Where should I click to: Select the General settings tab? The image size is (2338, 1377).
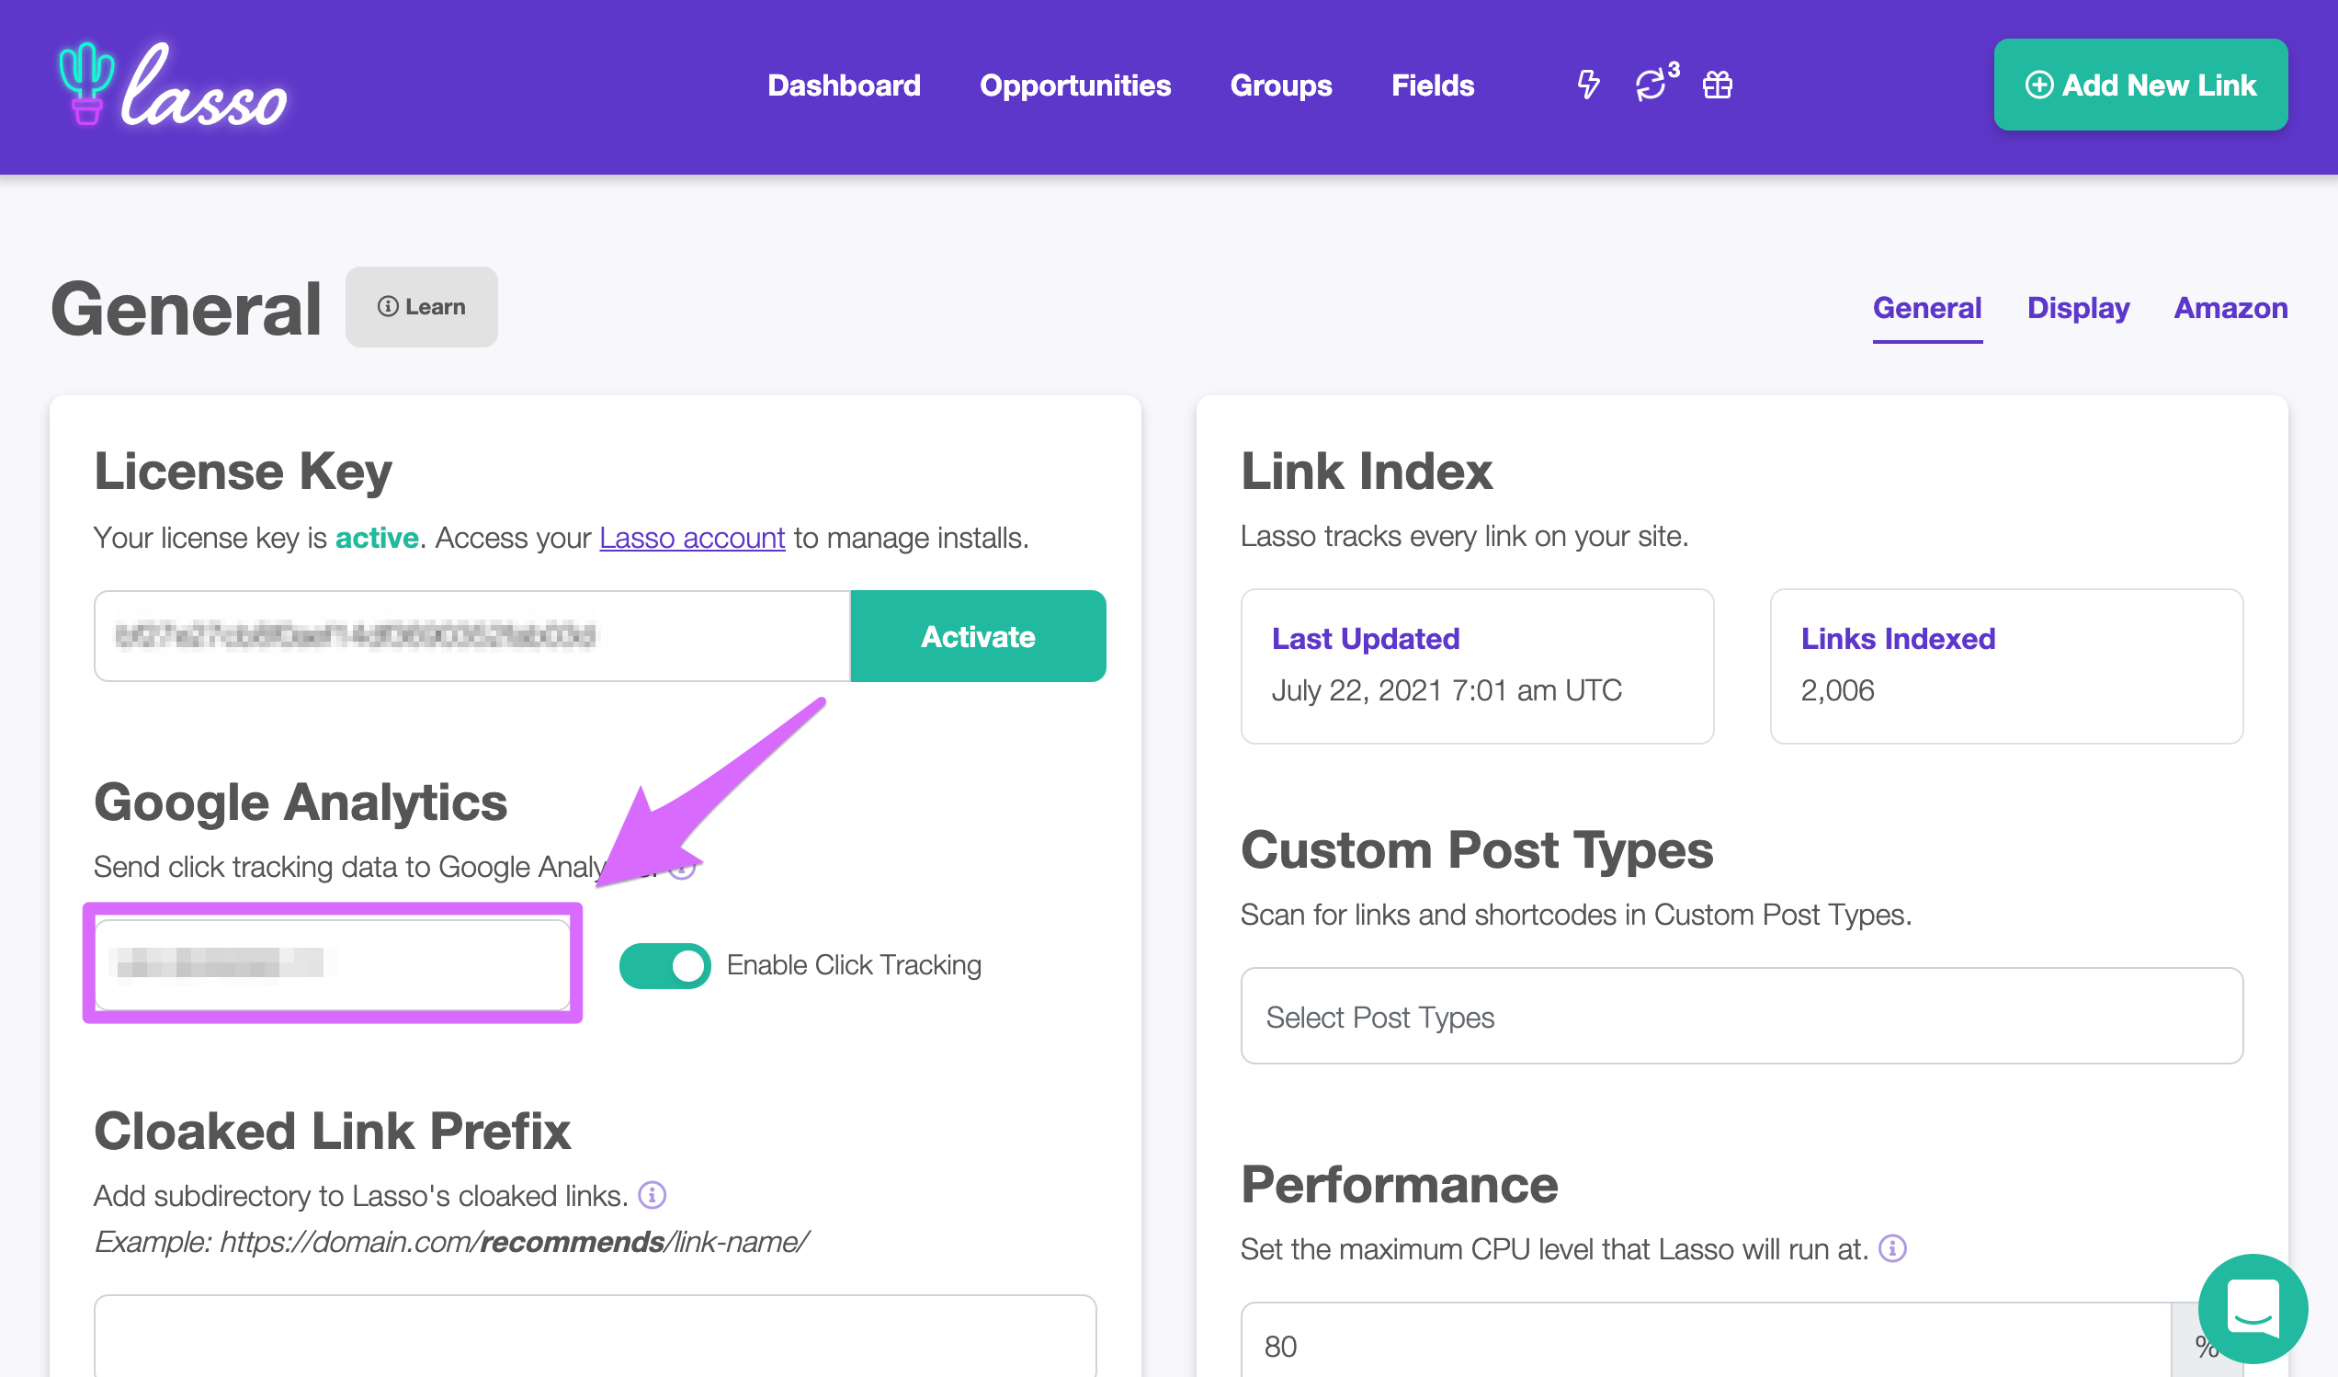(x=1927, y=308)
